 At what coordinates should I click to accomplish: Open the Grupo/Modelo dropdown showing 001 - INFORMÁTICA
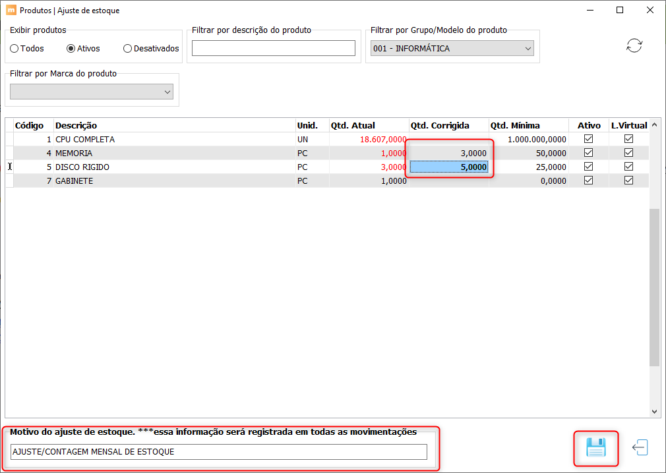tap(452, 48)
